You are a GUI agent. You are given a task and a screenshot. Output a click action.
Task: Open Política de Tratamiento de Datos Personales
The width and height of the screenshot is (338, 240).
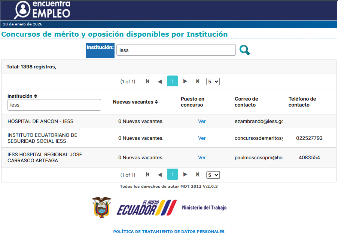point(169,232)
